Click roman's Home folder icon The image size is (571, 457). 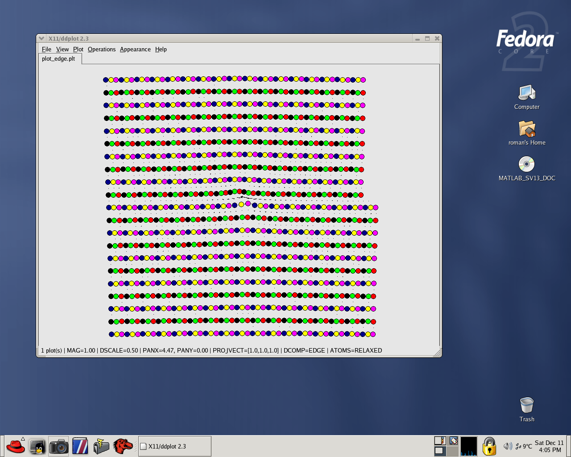point(527,129)
